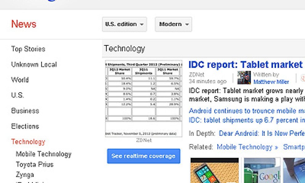The width and height of the screenshot is (305, 183).
Task: Open Dear Android in-depth article link
Action: pos(262,133)
